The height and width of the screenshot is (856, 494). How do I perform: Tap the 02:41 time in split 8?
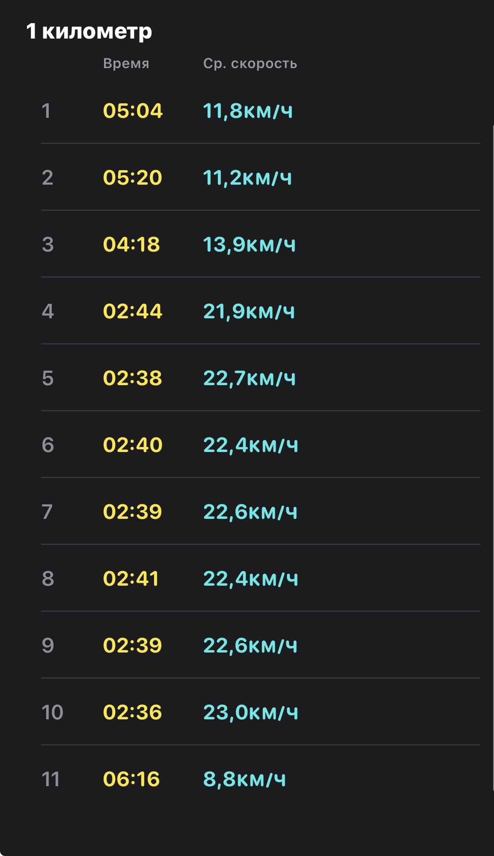tap(131, 579)
